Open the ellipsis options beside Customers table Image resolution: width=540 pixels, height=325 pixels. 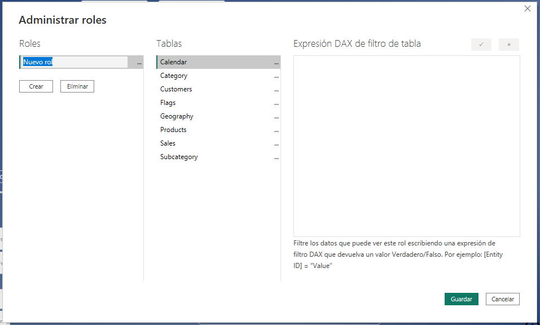pyautogui.click(x=276, y=90)
